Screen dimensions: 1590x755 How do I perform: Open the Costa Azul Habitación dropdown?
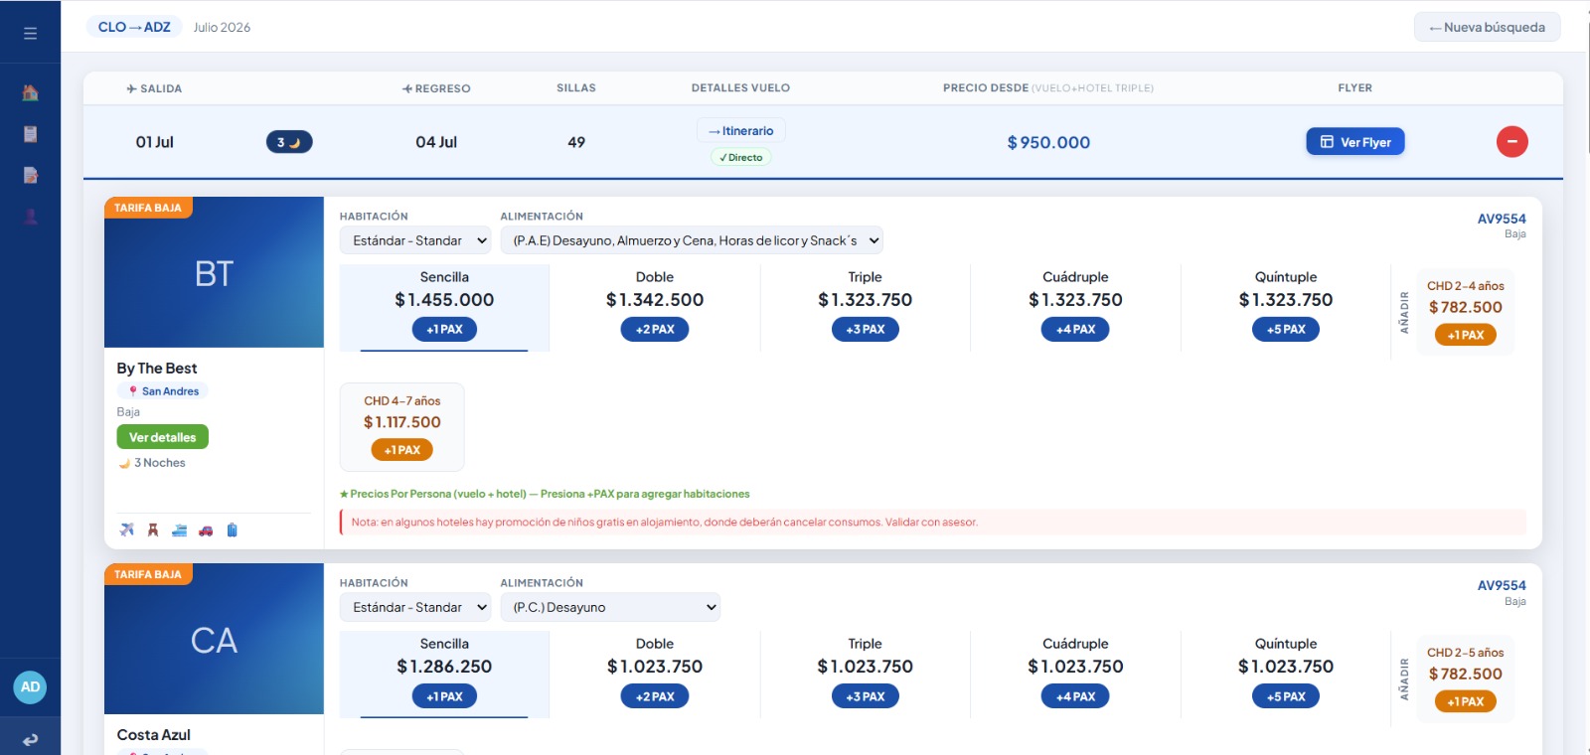[x=416, y=607]
